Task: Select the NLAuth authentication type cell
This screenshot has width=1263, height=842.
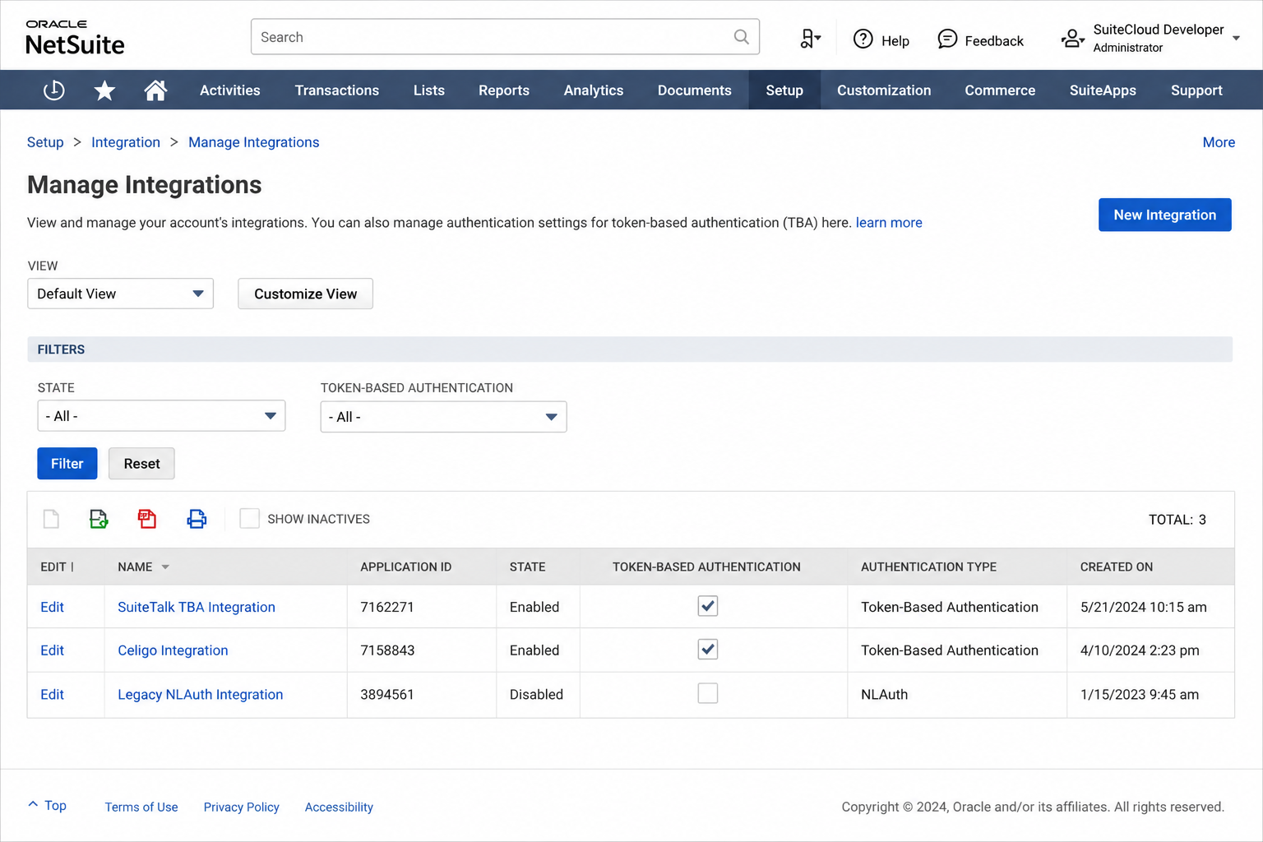Action: click(884, 695)
